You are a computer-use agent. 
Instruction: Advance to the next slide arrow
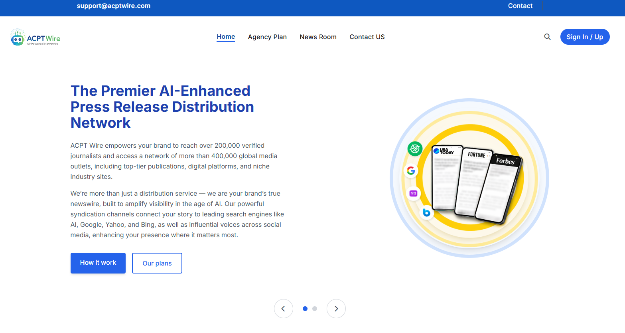336,309
